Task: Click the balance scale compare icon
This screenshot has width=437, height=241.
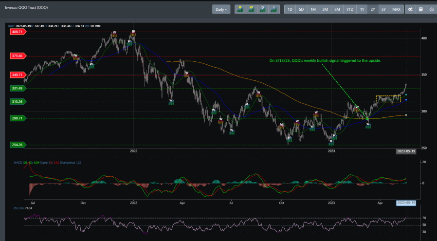Action: 431,9
